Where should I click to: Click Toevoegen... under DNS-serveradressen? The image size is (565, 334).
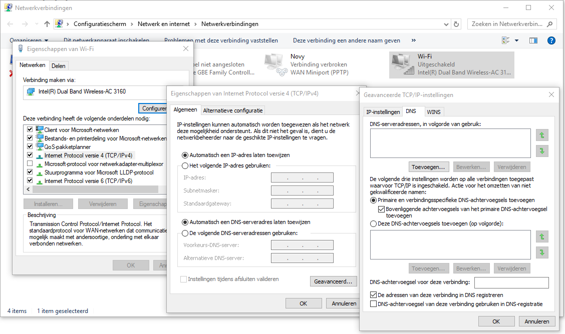click(428, 167)
